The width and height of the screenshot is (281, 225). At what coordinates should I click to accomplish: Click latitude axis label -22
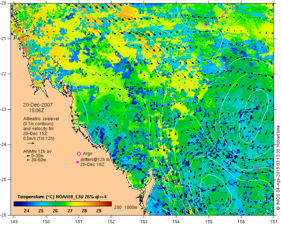[3, 74]
